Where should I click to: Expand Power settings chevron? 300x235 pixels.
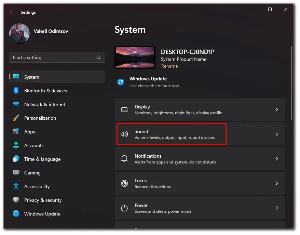(277, 208)
